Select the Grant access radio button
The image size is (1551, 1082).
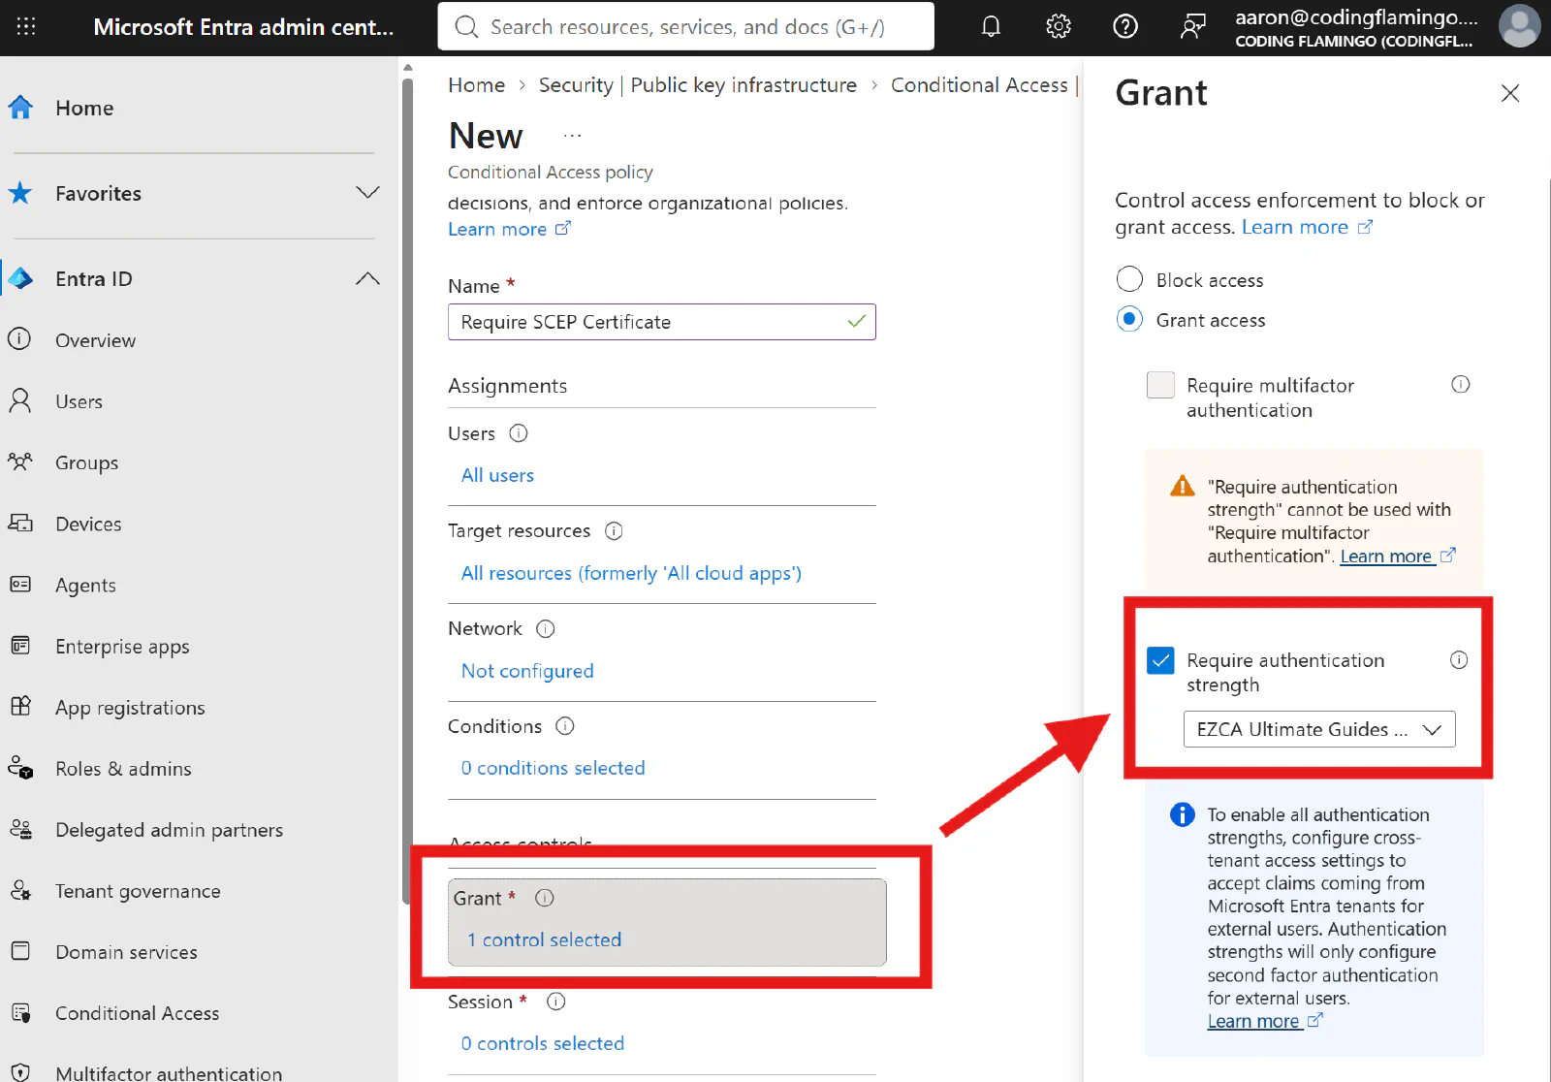tap(1129, 319)
